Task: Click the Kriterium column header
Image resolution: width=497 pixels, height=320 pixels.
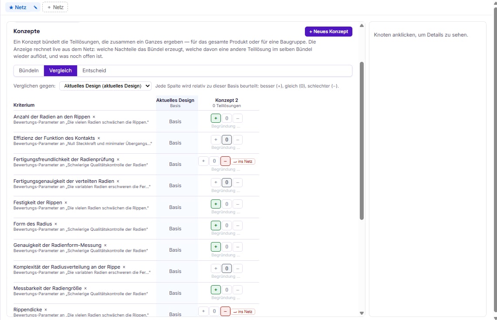Action: coord(24,105)
